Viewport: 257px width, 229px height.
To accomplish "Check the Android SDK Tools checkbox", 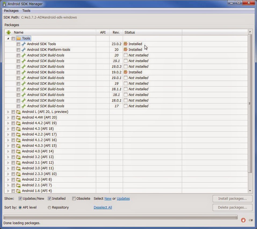I will pos(18,44).
